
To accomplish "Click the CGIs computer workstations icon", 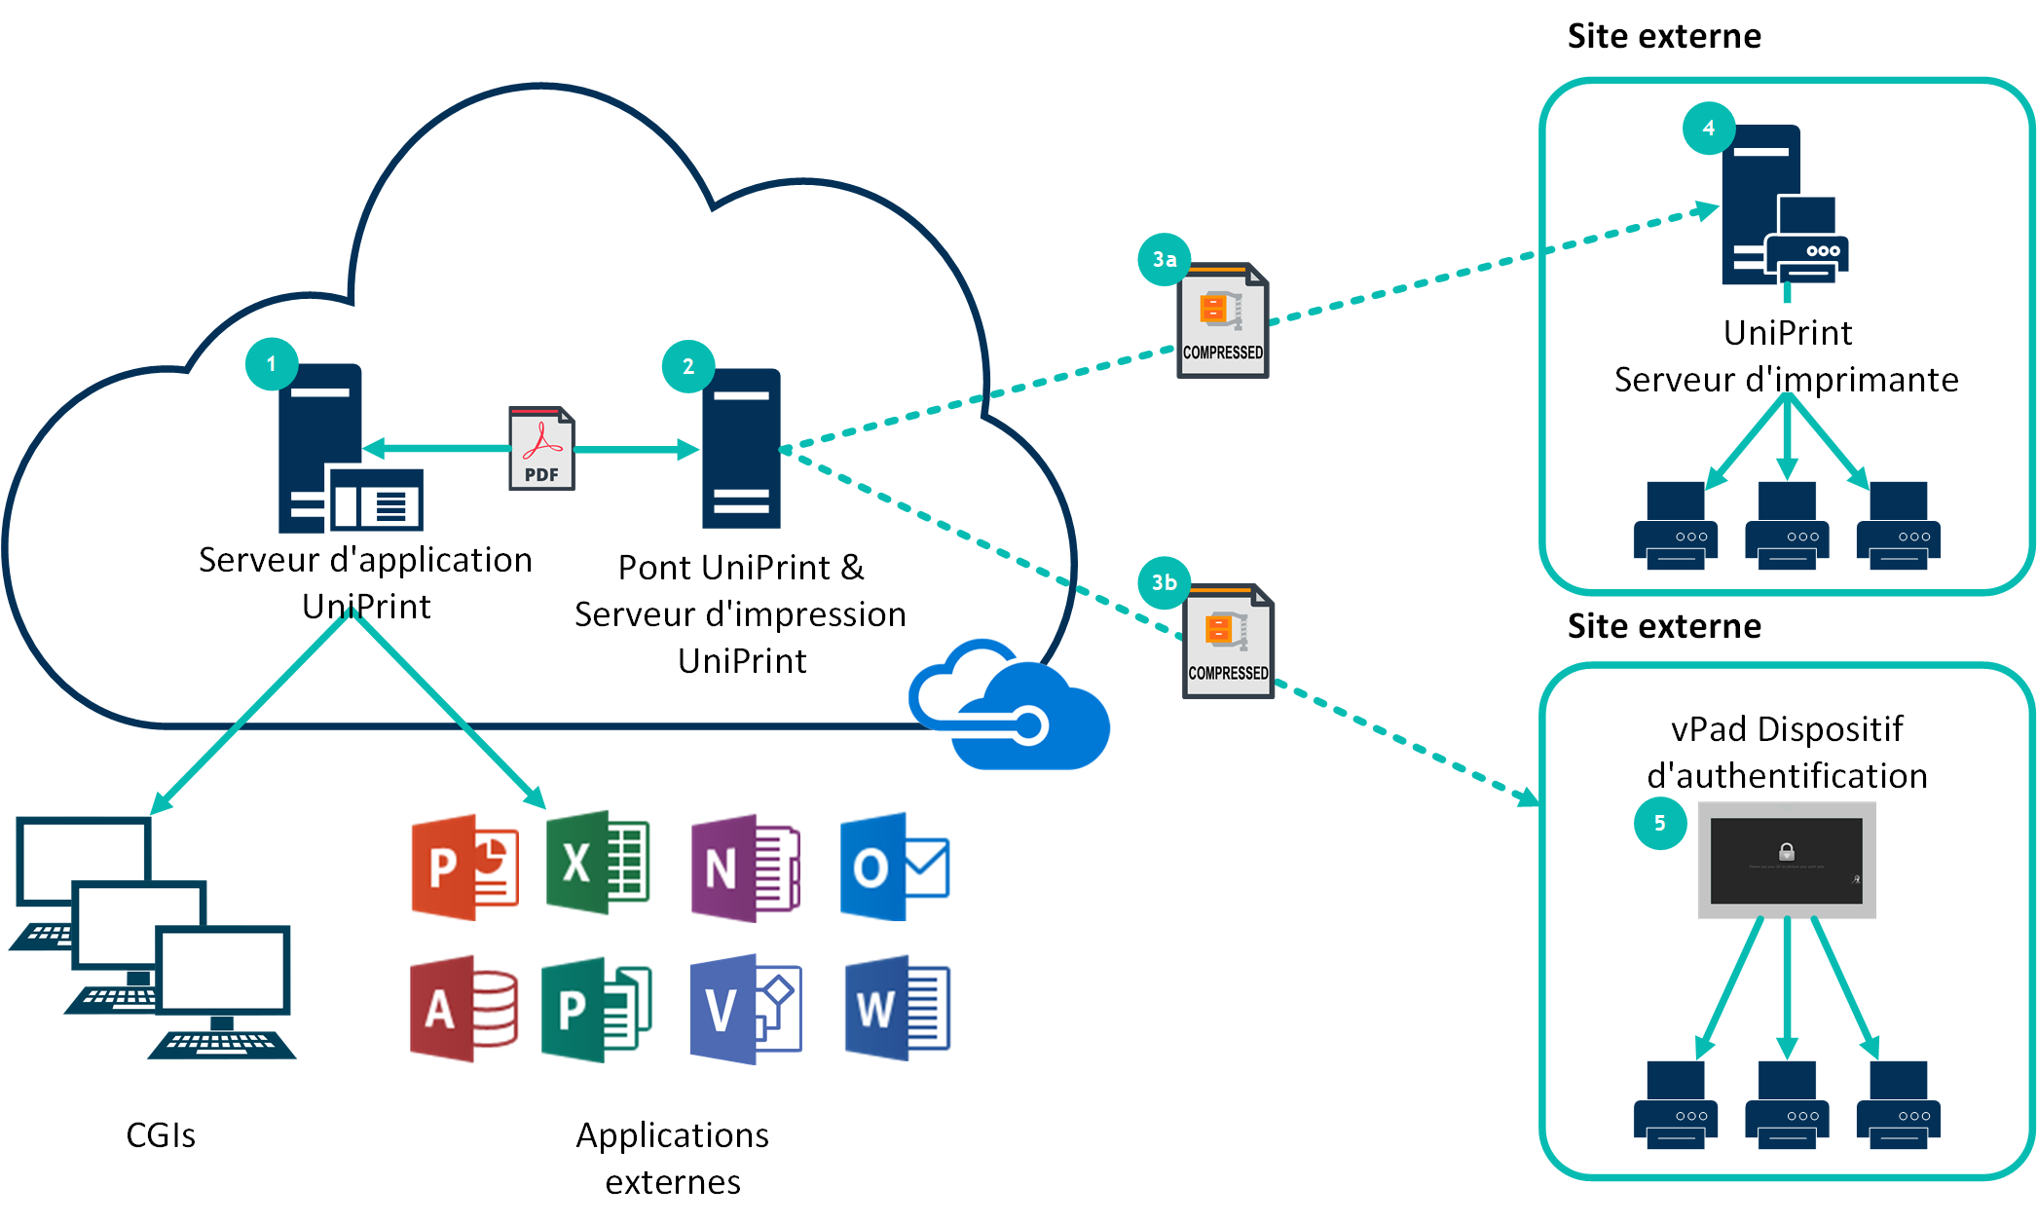I will click(152, 938).
